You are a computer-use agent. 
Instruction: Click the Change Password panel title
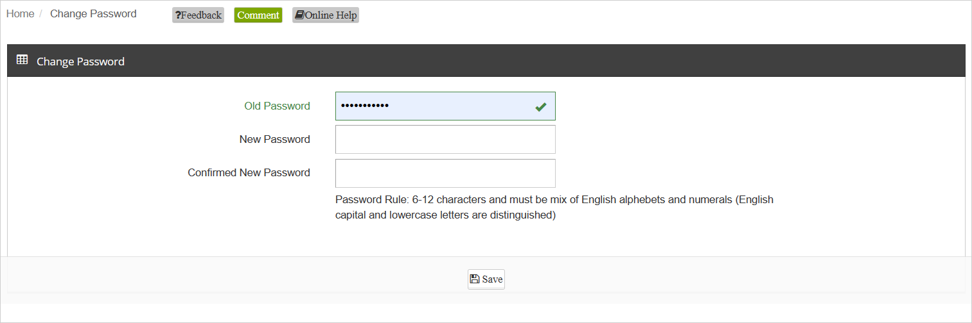coord(80,62)
